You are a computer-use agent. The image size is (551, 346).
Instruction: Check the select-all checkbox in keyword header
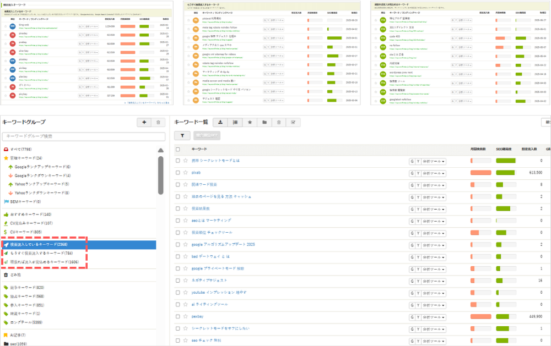(x=177, y=149)
